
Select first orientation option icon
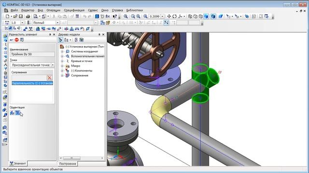[x=12, y=113]
